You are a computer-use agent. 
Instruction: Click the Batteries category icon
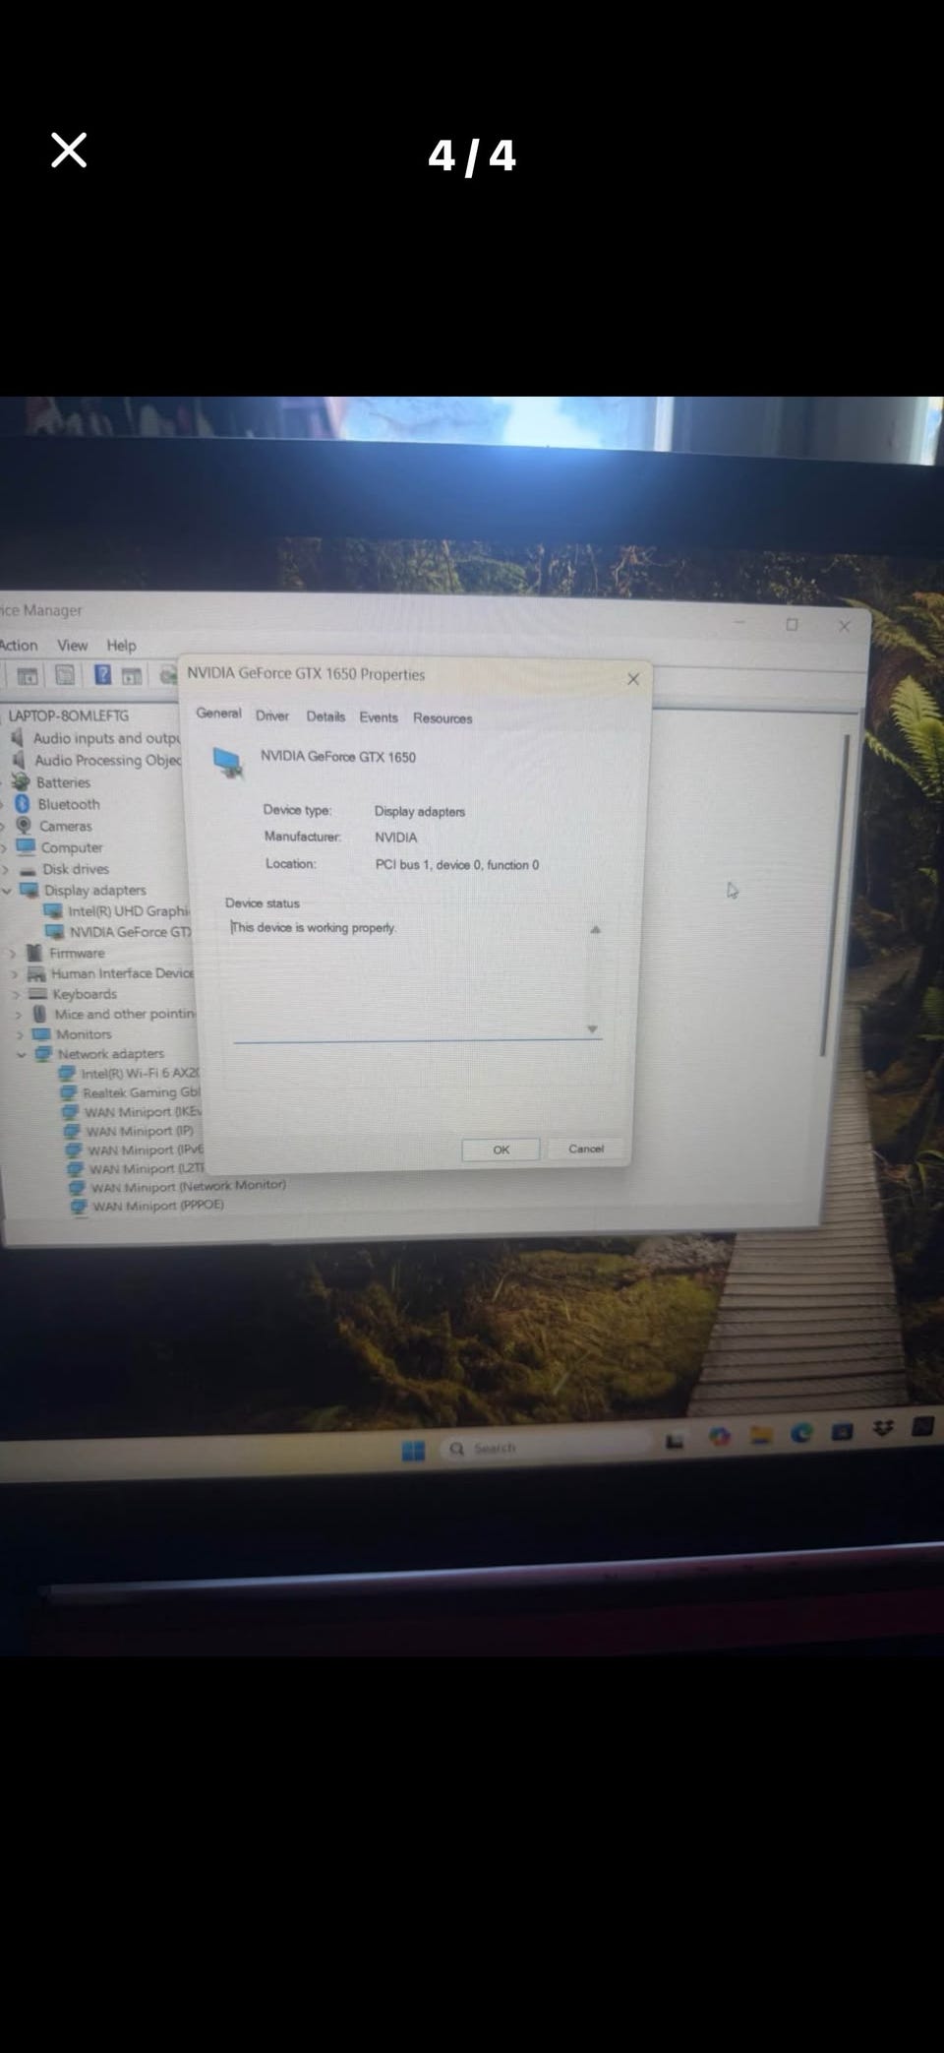click(x=21, y=782)
